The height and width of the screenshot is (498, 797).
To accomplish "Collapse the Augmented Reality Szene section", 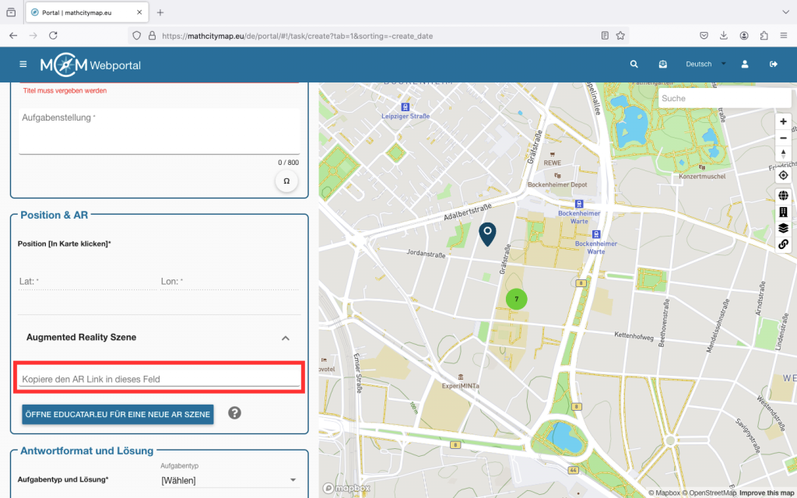I will point(285,338).
